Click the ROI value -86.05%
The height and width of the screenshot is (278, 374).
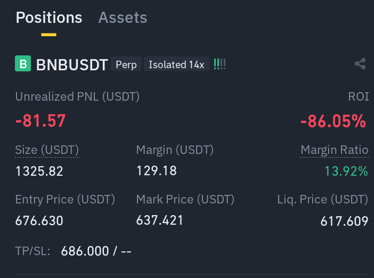(333, 121)
